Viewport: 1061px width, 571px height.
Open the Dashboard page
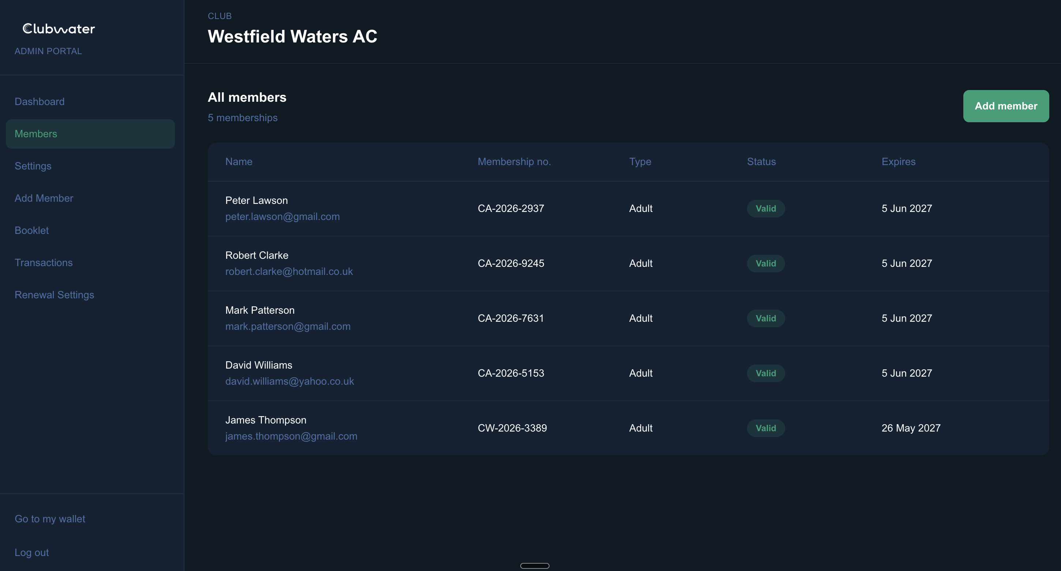tap(40, 101)
